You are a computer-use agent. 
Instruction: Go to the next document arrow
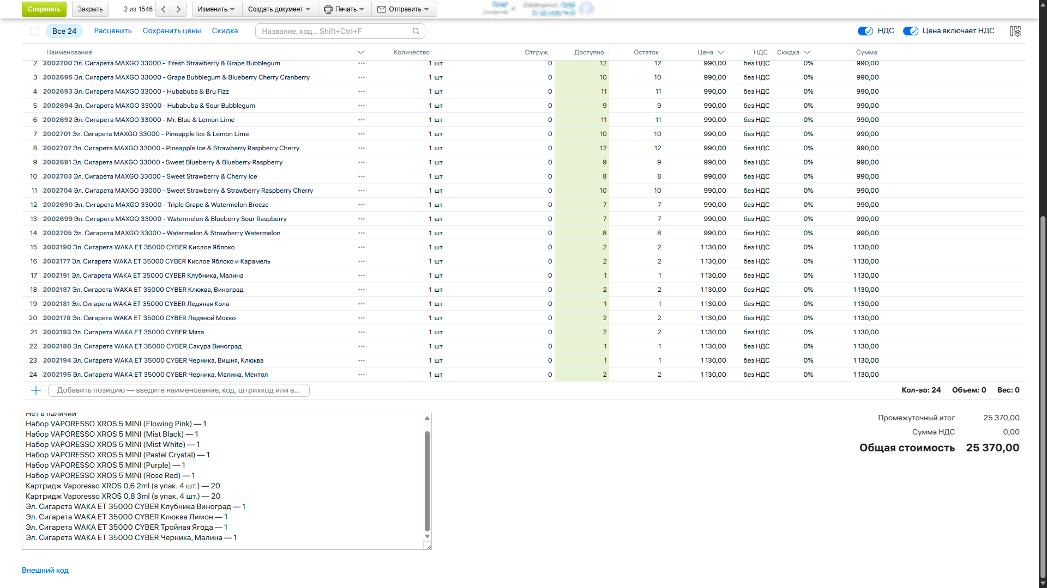(178, 9)
